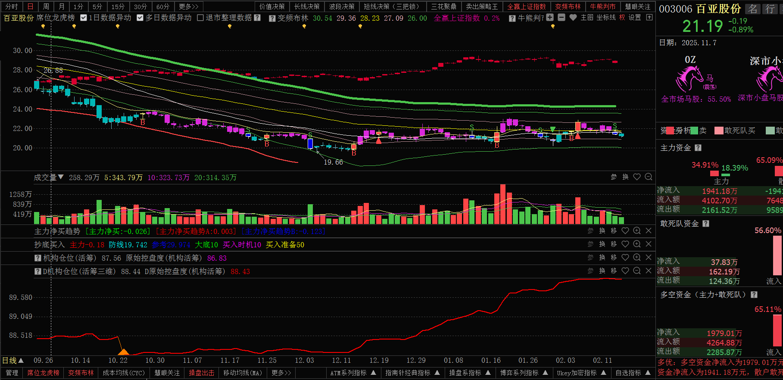Screen dimensions: 783x380
Task: Expand the Ukey加密指标 menu
Action: [x=604, y=373]
